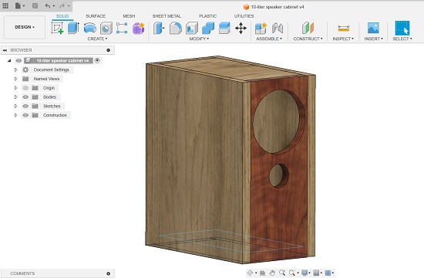Select the Hole tool

click(x=106, y=28)
